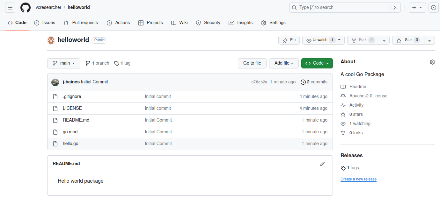Viewport: 440px width, 197px height.
Task: Open About section settings gear
Action: click(x=432, y=62)
